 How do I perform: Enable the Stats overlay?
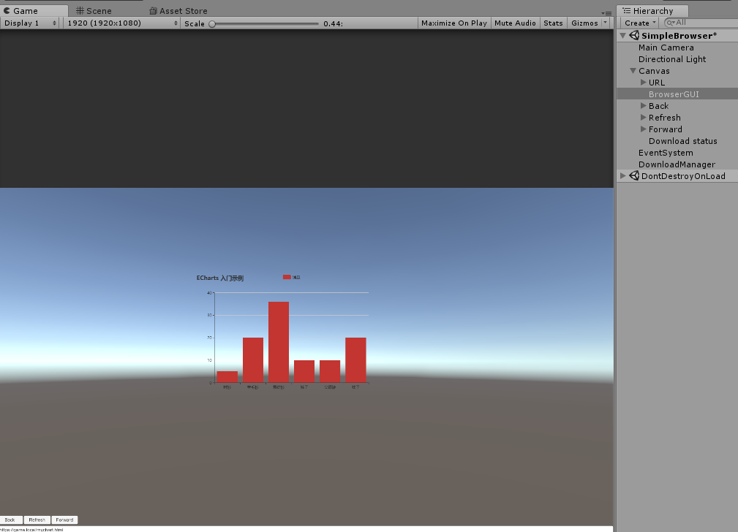(553, 23)
